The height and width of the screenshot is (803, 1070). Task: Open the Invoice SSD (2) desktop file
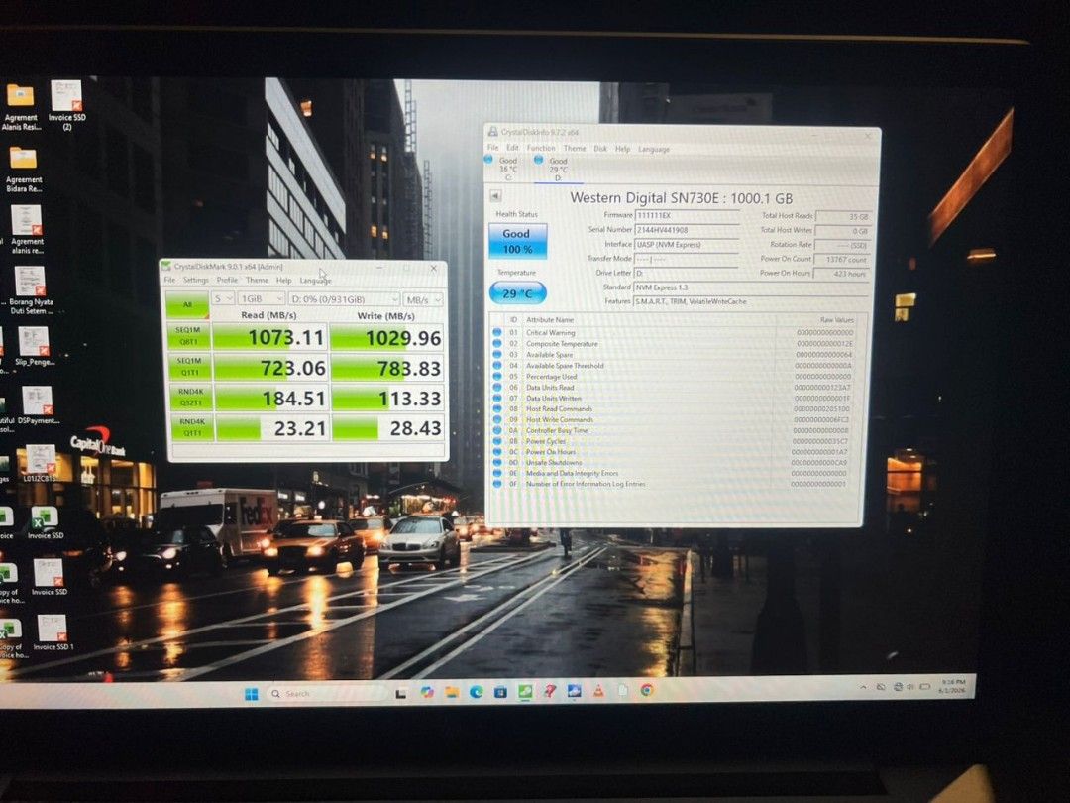coord(67,106)
